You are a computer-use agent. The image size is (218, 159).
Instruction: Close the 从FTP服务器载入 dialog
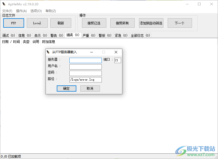tap(116, 52)
